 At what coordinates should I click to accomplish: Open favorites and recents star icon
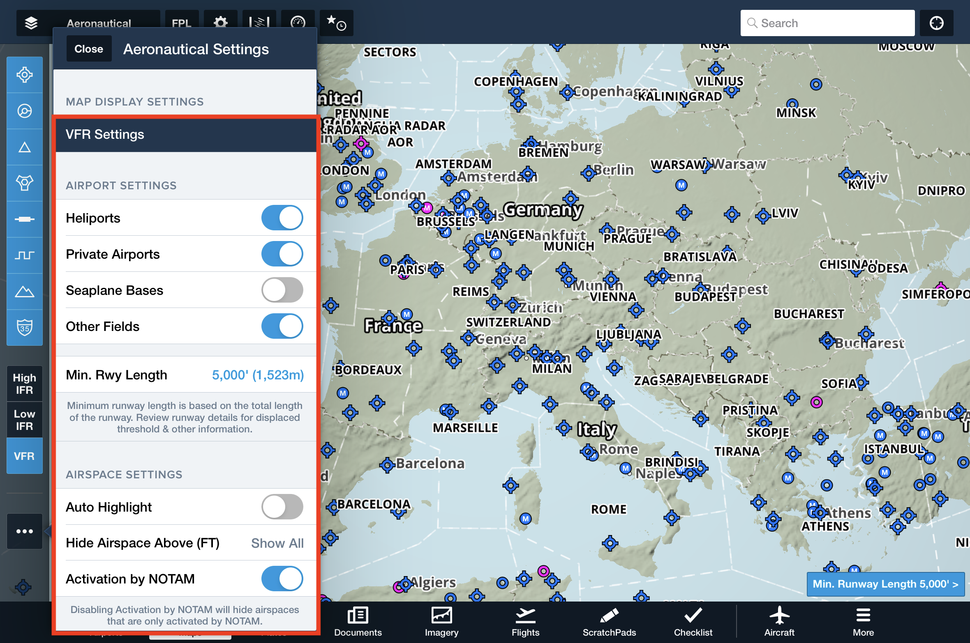pyautogui.click(x=337, y=23)
